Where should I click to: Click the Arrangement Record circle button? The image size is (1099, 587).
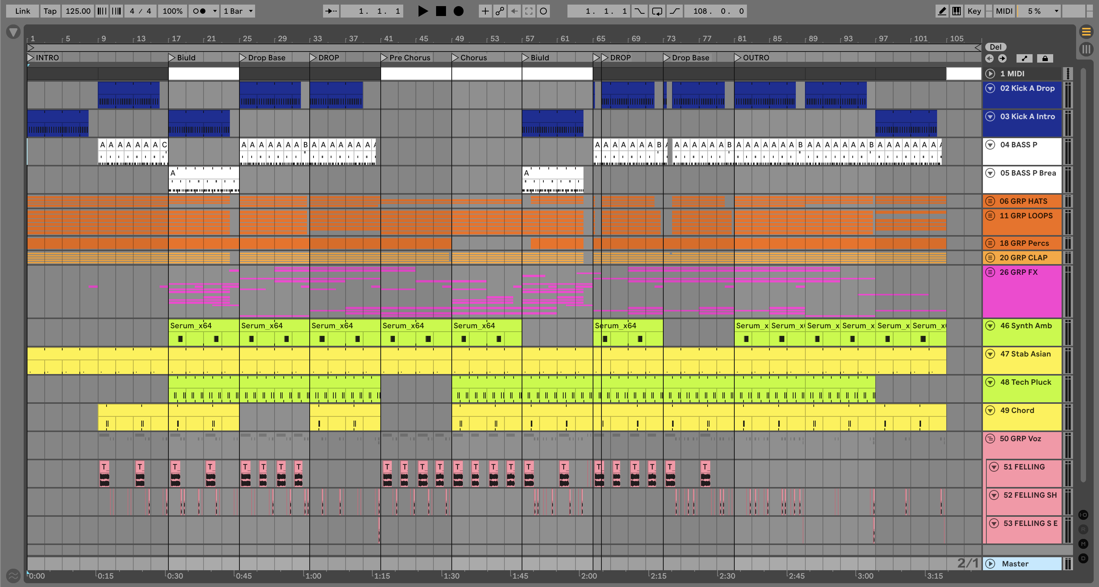click(458, 11)
